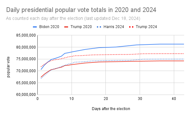Click the blue Biden 2020 legend swatch
The width and height of the screenshot is (190, 117).
(35, 27)
